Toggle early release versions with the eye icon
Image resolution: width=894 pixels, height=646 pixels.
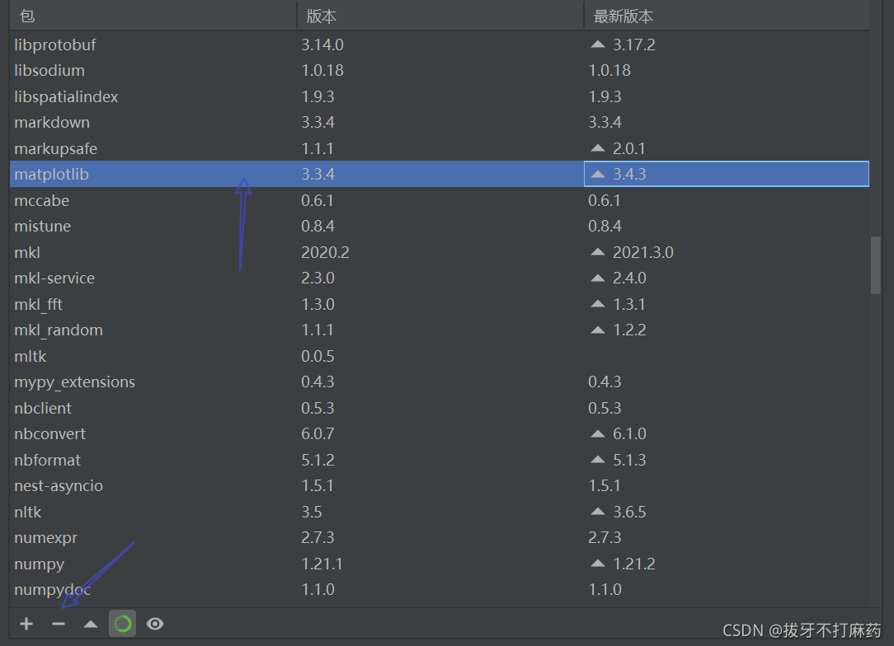click(x=155, y=624)
